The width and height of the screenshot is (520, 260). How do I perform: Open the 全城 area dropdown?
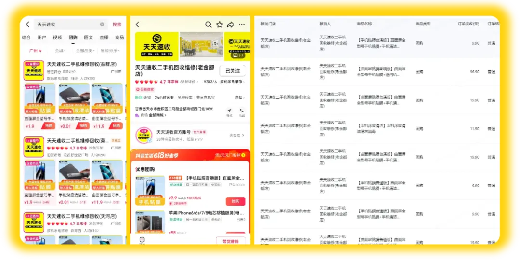coord(60,50)
